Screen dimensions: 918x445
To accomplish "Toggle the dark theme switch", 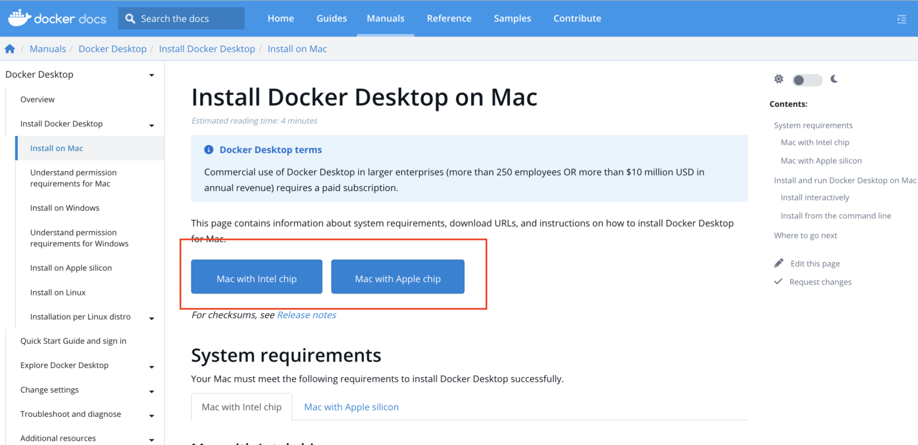I will point(806,80).
